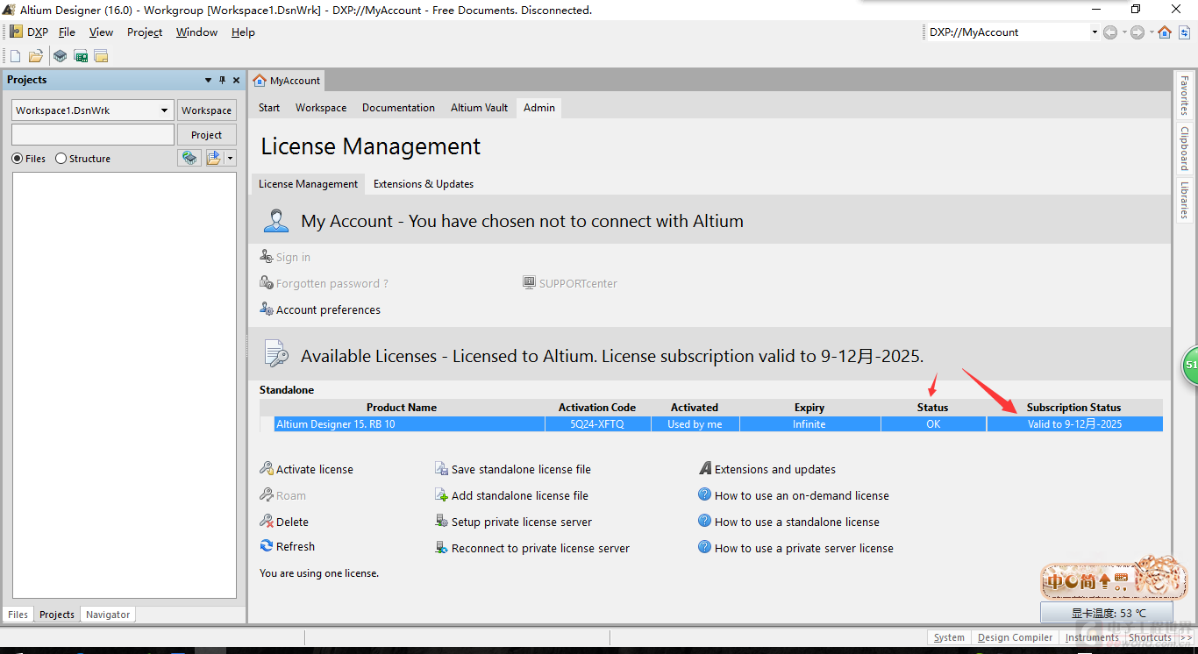Click the New document toolbar icon
Image resolution: width=1198 pixels, height=654 pixels.
point(15,56)
